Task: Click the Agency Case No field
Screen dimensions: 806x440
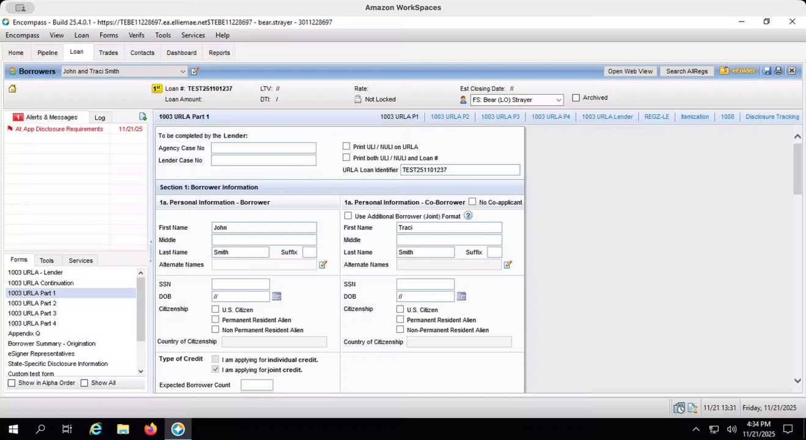Action: click(263, 148)
